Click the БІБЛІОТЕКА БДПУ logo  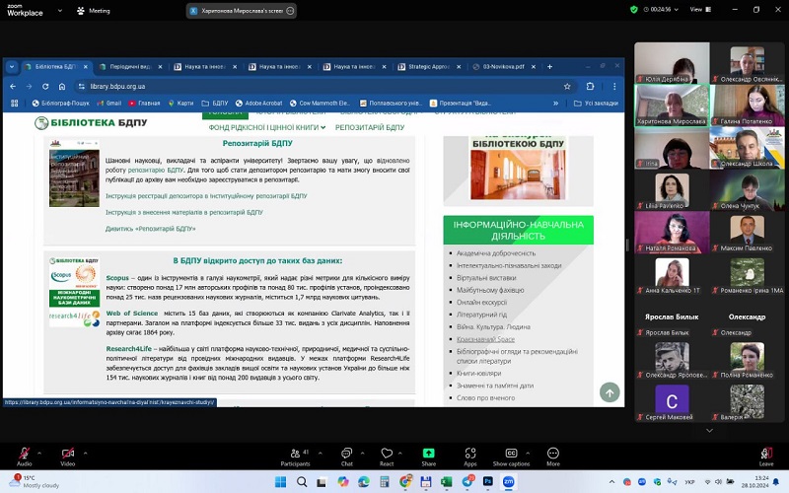pos(91,122)
